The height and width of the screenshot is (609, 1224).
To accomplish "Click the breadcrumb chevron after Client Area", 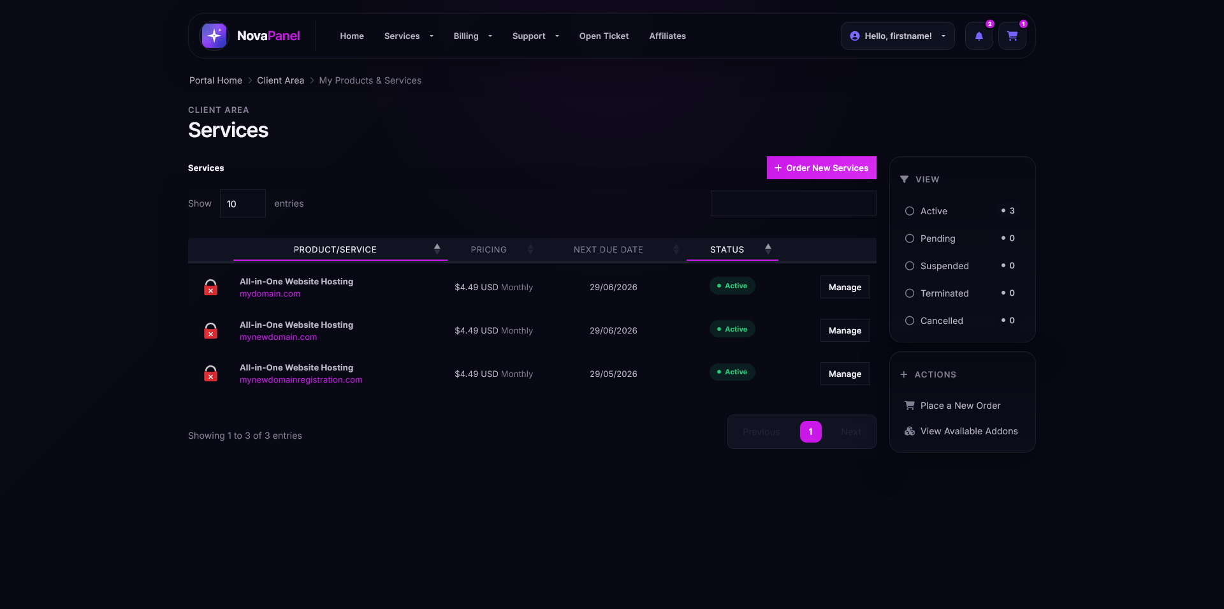I will coord(312,80).
